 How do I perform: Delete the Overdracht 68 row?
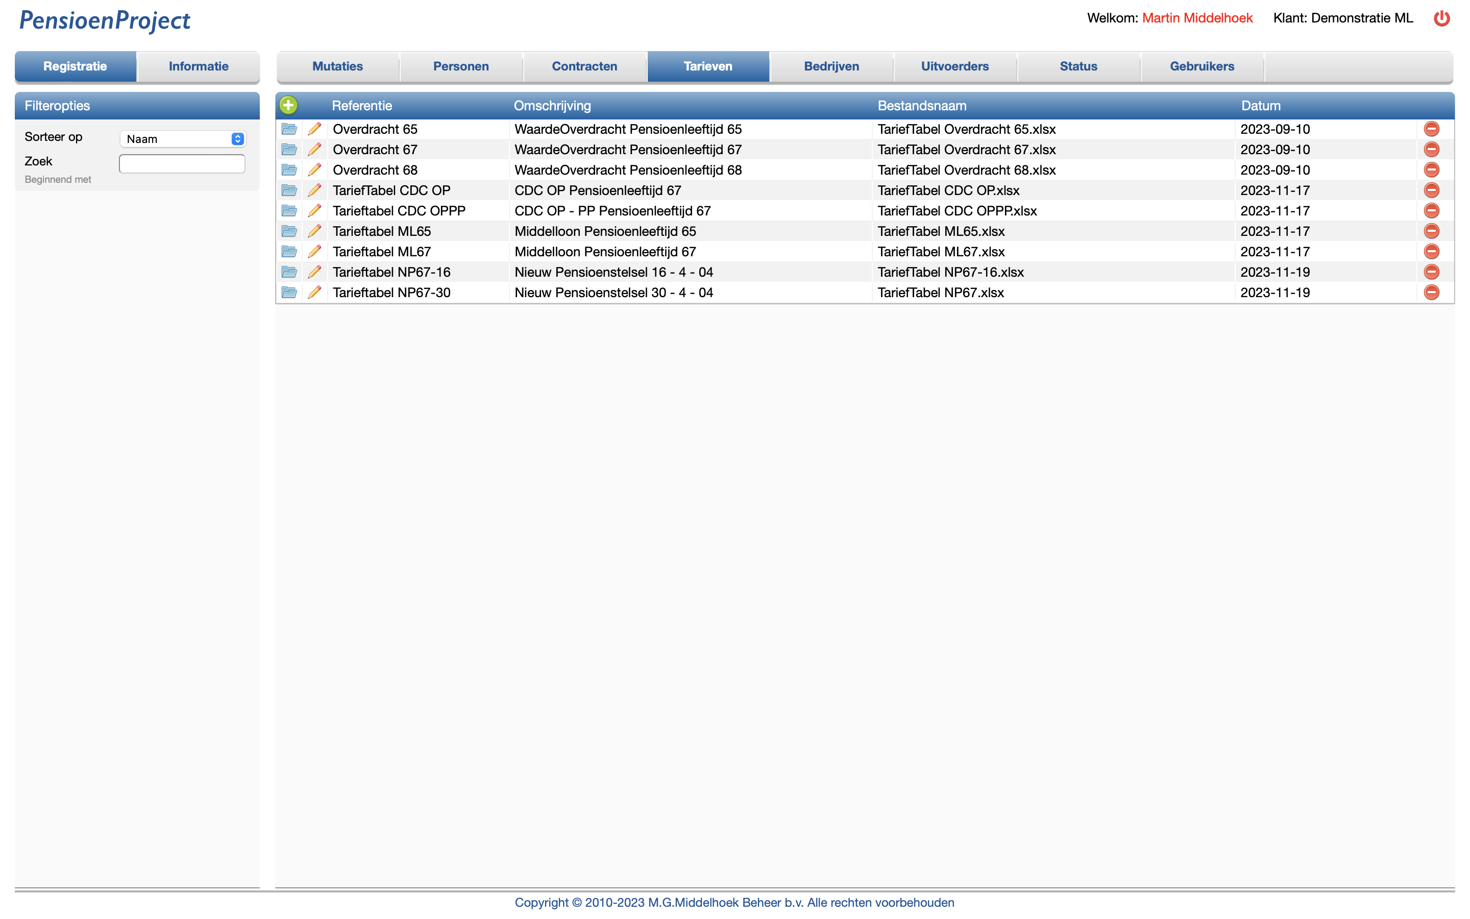[1431, 170]
